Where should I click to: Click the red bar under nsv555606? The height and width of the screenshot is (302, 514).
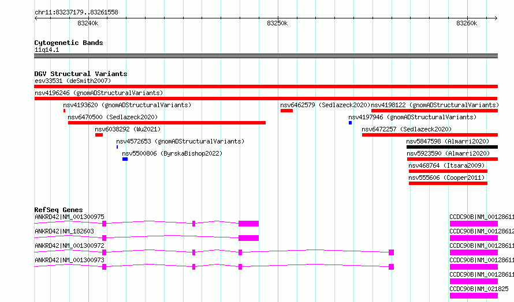point(448,183)
